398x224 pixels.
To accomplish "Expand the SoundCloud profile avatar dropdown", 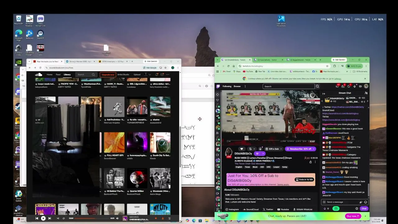I will [x=147, y=75].
